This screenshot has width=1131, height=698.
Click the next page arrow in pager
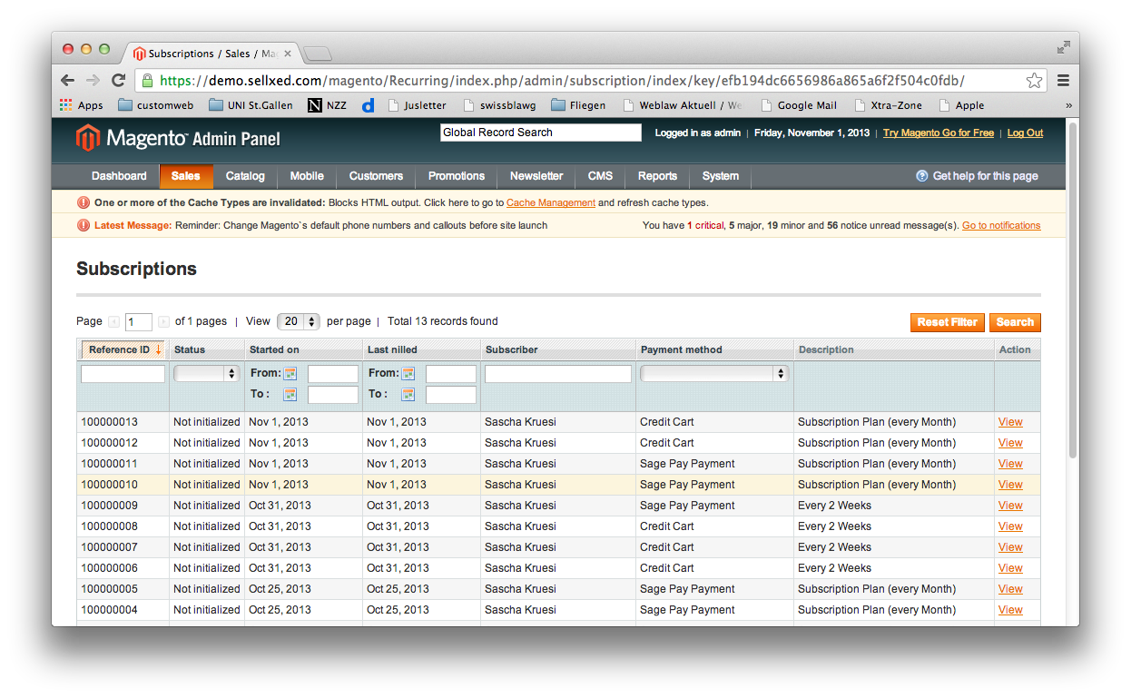[163, 321]
